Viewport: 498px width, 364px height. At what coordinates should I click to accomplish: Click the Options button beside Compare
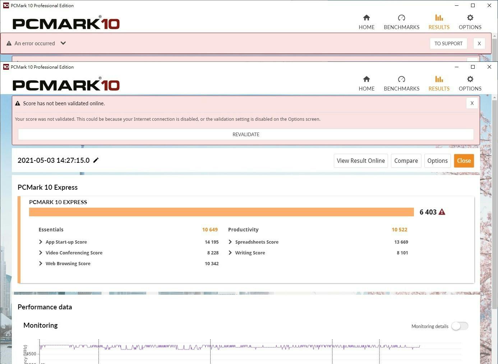pos(437,161)
